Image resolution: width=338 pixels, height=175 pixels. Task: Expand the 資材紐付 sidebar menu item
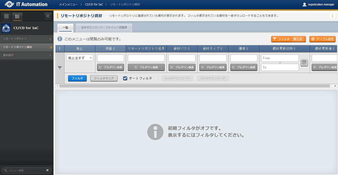(x=26, y=55)
